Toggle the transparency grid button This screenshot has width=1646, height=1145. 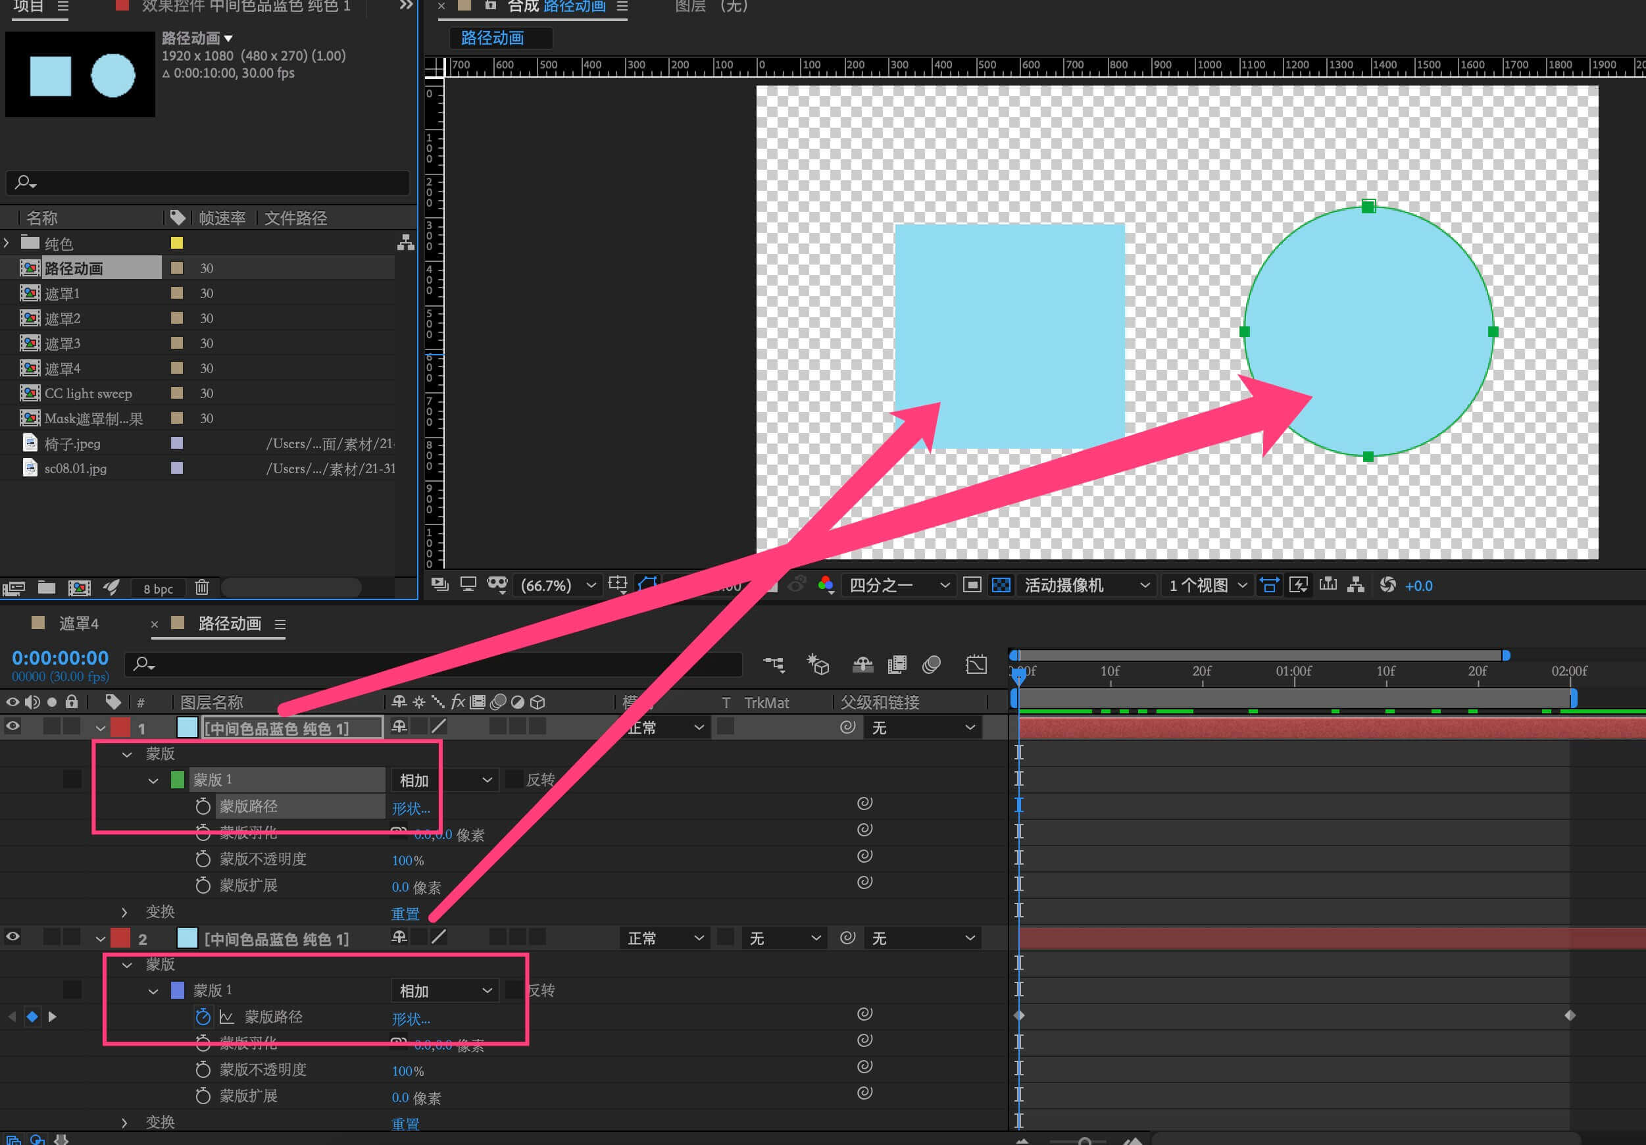click(1001, 586)
